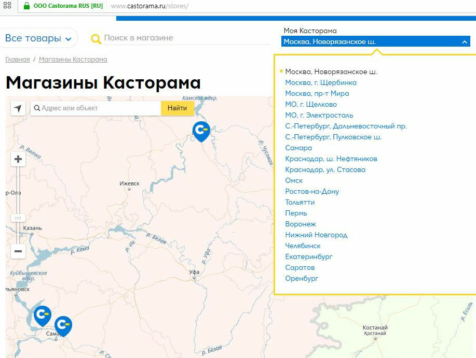Pick Оренбург from store list
This screenshot has height=358, width=476.
(x=302, y=279)
